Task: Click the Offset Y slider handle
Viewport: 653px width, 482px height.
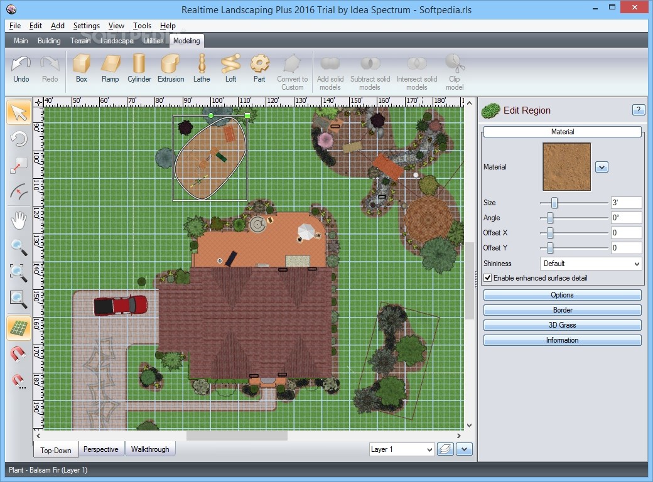Action: coord(550,248)
